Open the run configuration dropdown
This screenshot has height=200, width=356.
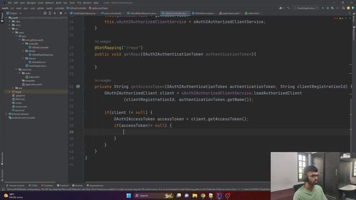point(306,8)
